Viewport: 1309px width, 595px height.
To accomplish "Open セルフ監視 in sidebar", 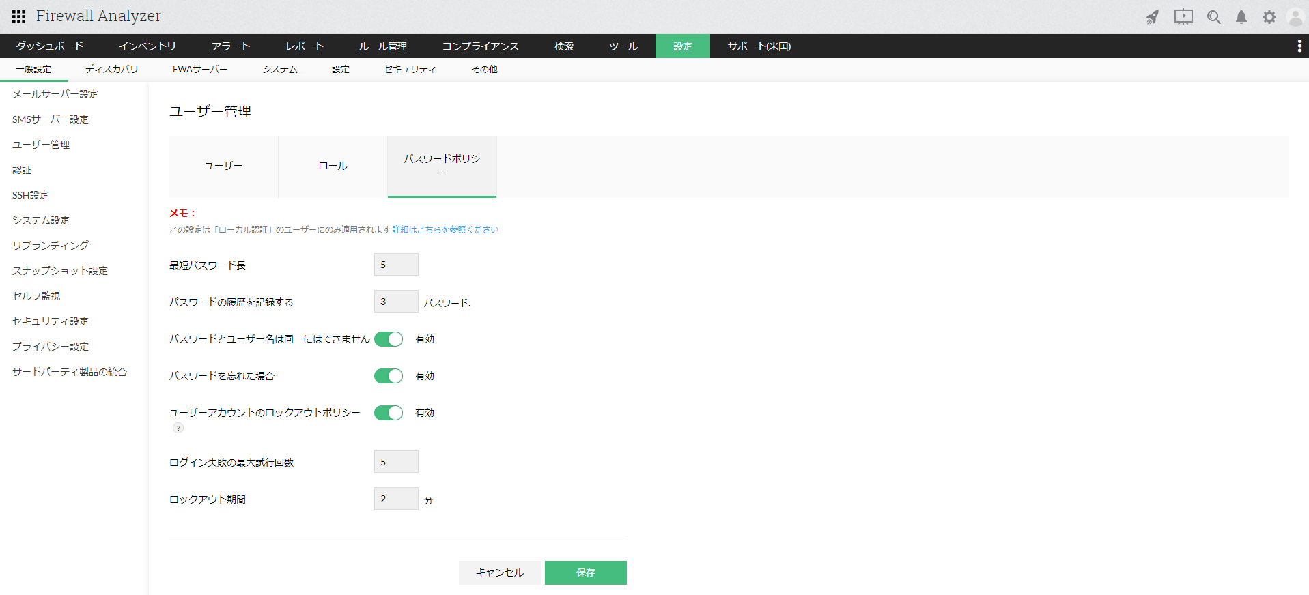I will 36,296.
